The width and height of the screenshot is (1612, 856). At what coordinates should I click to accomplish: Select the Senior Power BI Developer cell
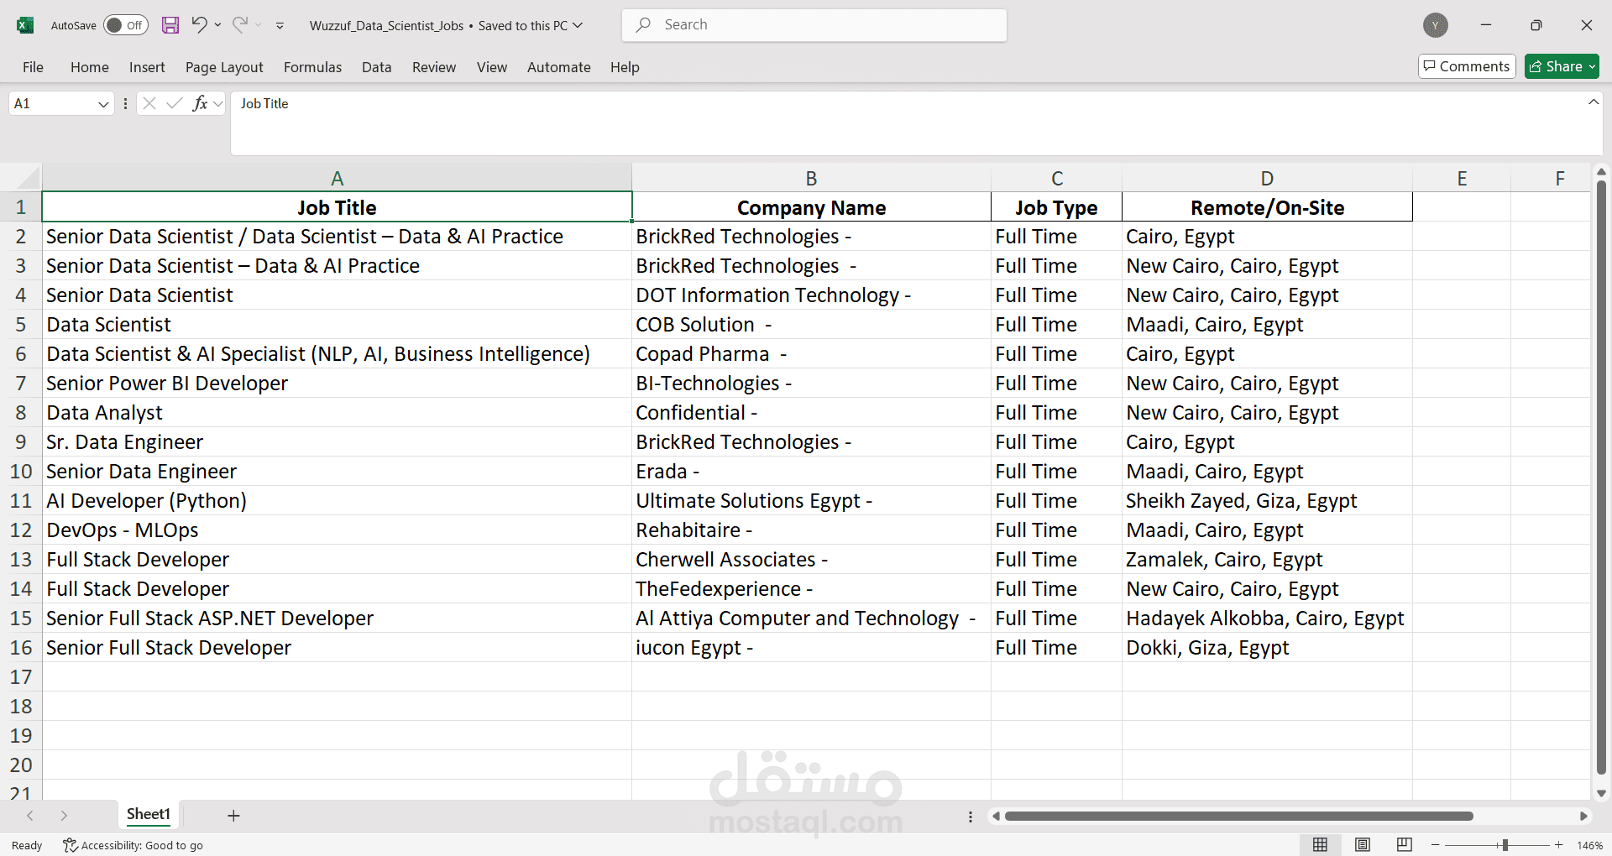[337, 384]
